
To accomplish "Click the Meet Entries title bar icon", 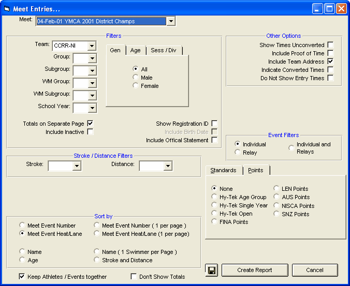I will [x=7, y=9].
